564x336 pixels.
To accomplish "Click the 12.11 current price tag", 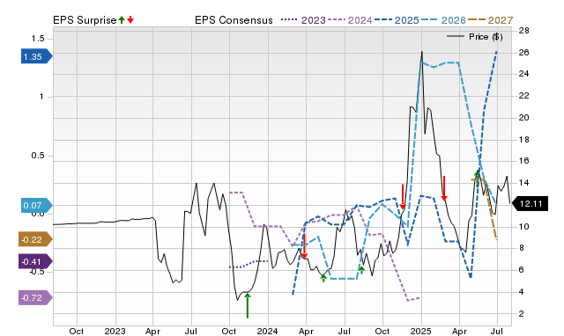I will click(530, 204).
